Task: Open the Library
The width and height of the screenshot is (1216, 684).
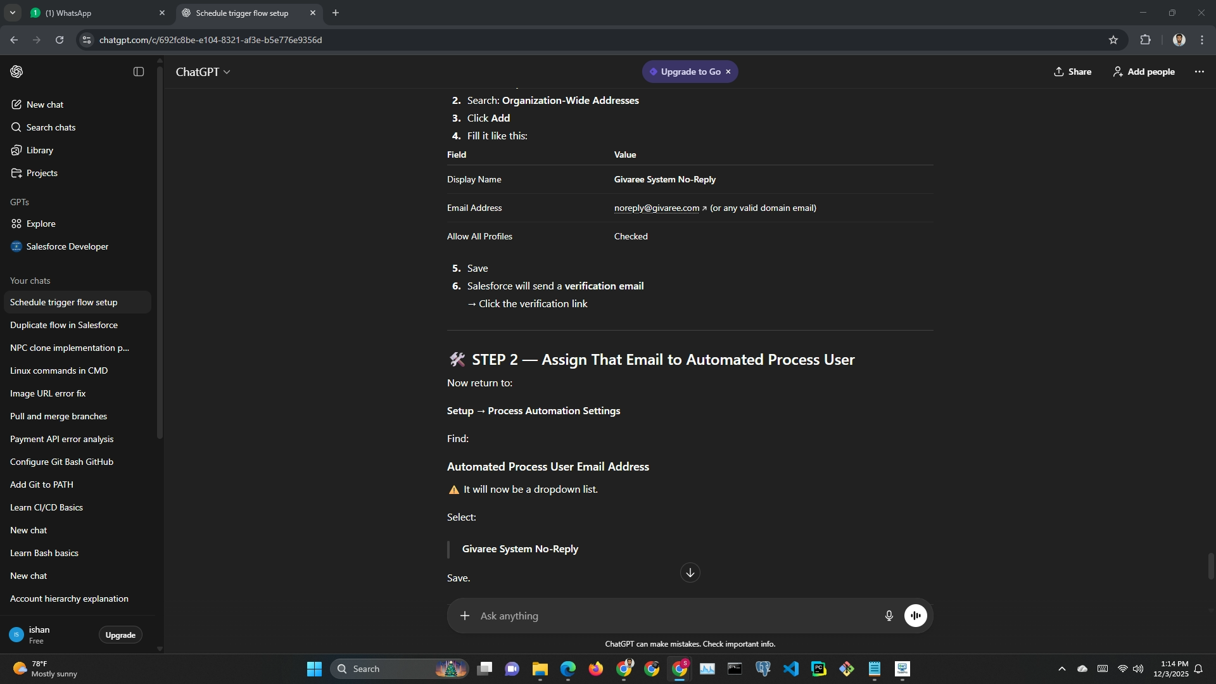Action: 39,150
